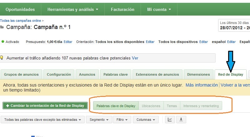The width and height of the screenshot is (250, 137).
Task: Open the Filtro dropdown
Action: (x=122, y=120)
